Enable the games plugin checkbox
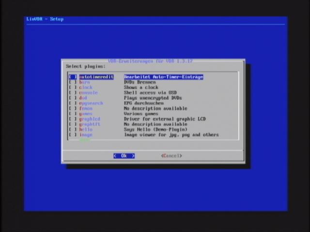Viewport: 310px width, 232px height. [73, 114]
